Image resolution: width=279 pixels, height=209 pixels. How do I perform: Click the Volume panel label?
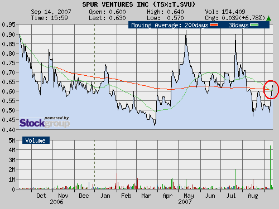tap(36, 140)
